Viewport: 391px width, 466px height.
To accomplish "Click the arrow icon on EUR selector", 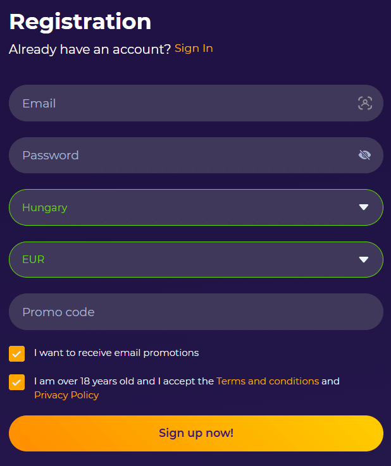I will [364, 259].
